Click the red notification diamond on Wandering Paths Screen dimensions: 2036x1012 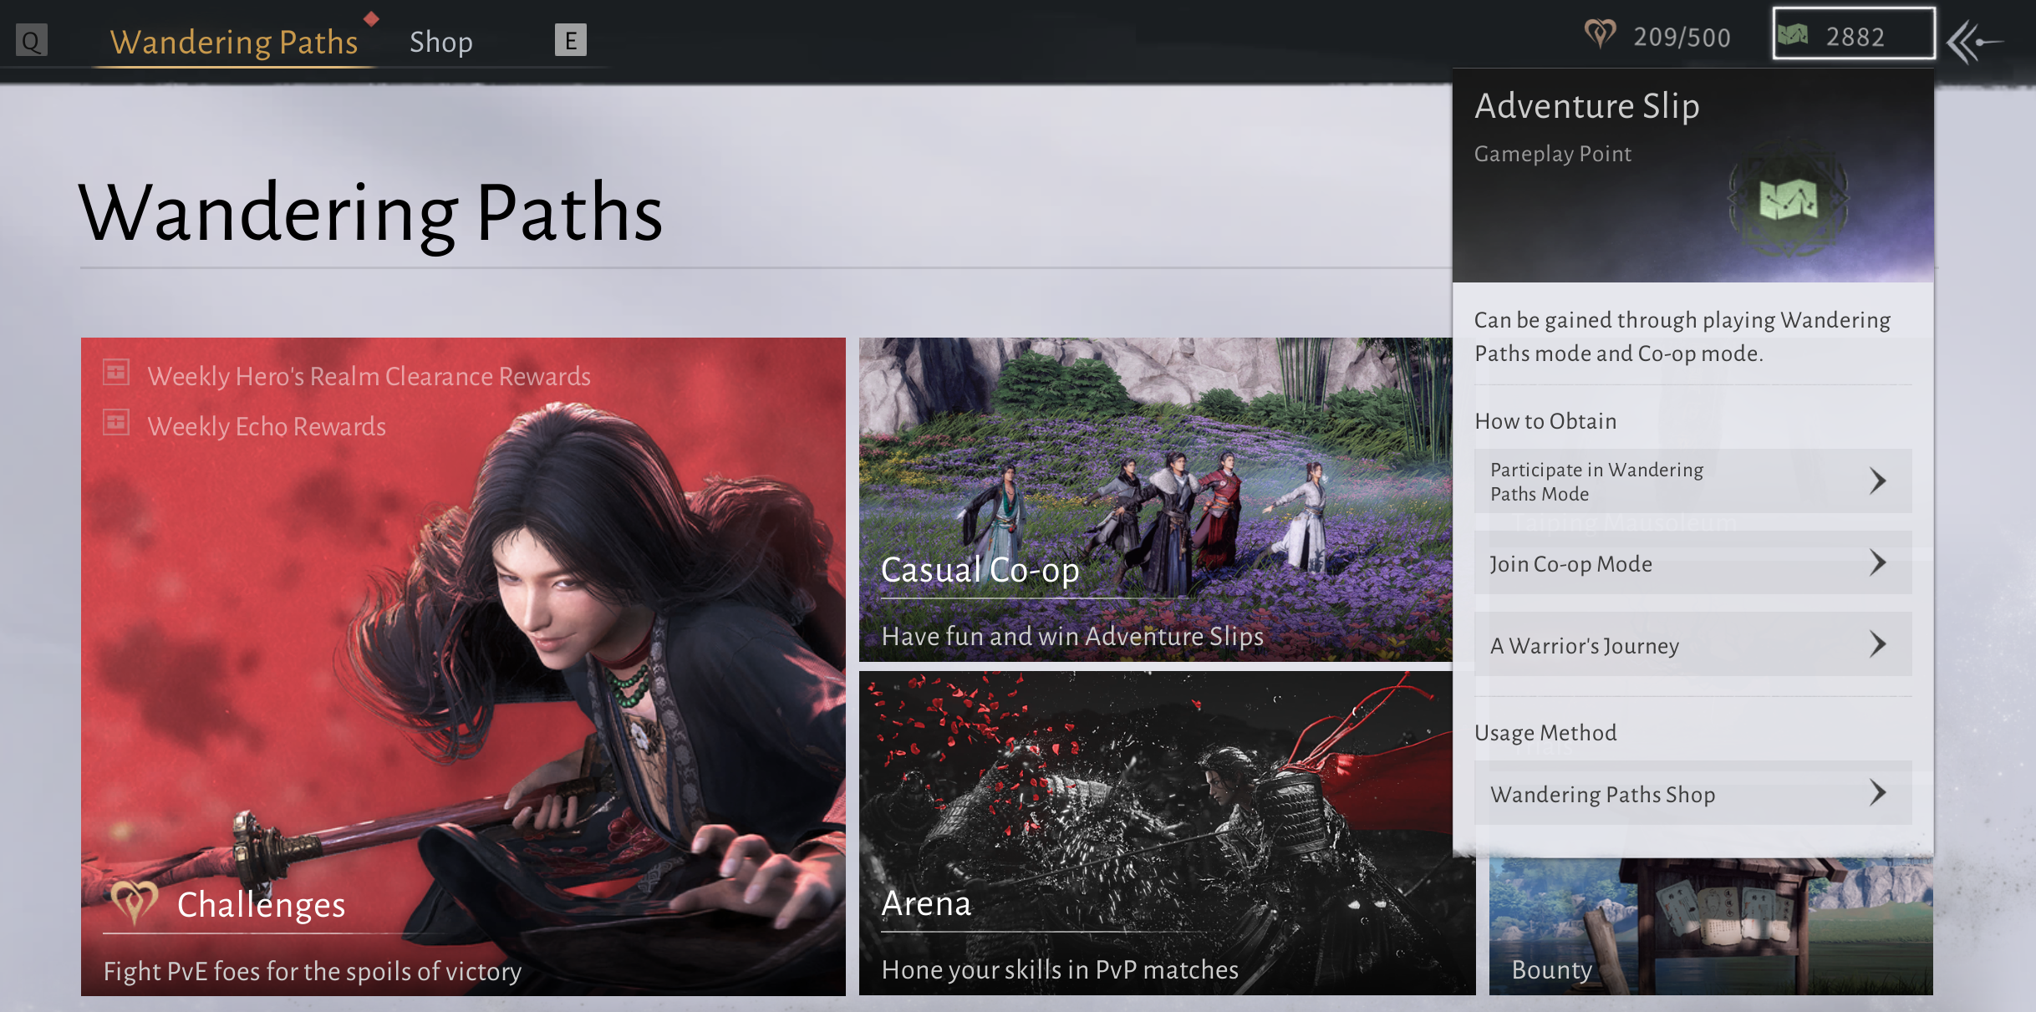[372, 18]
